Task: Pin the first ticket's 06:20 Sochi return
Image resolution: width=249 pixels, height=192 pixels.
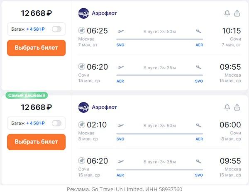Action: click(82, 66)
